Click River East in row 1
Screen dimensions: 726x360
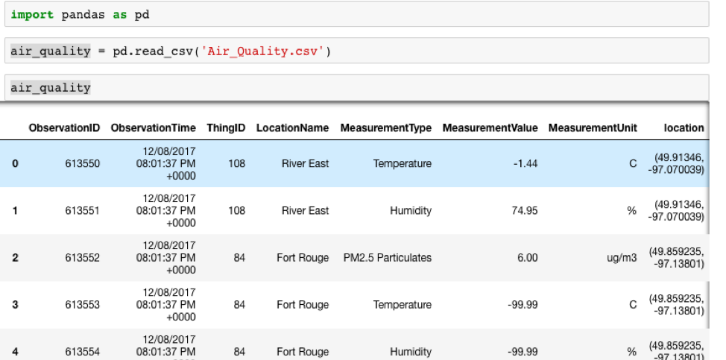[305, 210]
